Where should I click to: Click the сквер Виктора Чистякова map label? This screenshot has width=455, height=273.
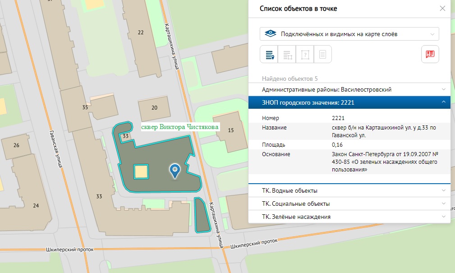coord(180,127)
